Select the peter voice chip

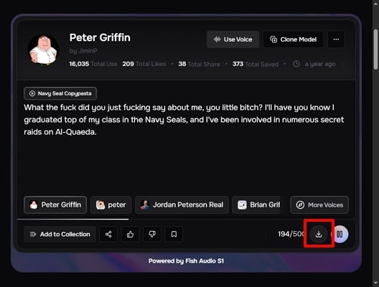pos(111,205)
